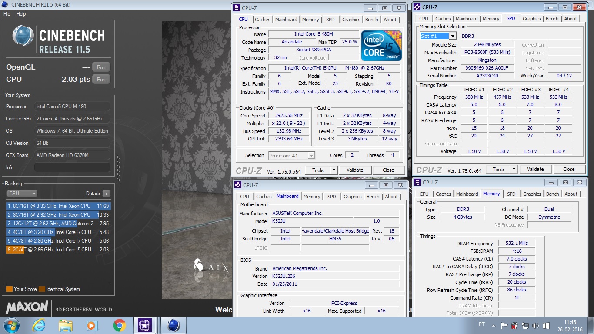This screenshot has width=594, height=334.
Task: Click the Core Speed 2925.56 MHz value
Action: (289, 115)
